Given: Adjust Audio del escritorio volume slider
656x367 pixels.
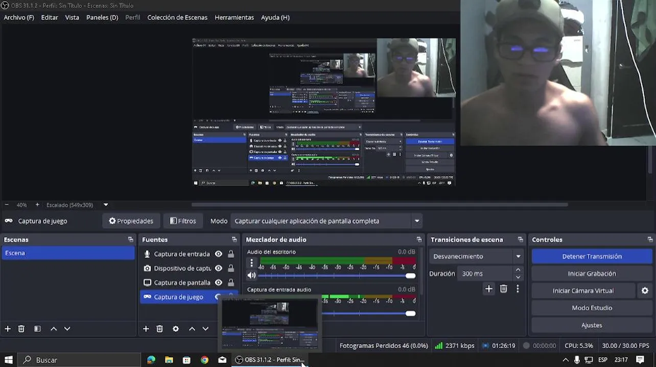Looking at the screenshot, I should pyautogui.click(x=337, y=276).
